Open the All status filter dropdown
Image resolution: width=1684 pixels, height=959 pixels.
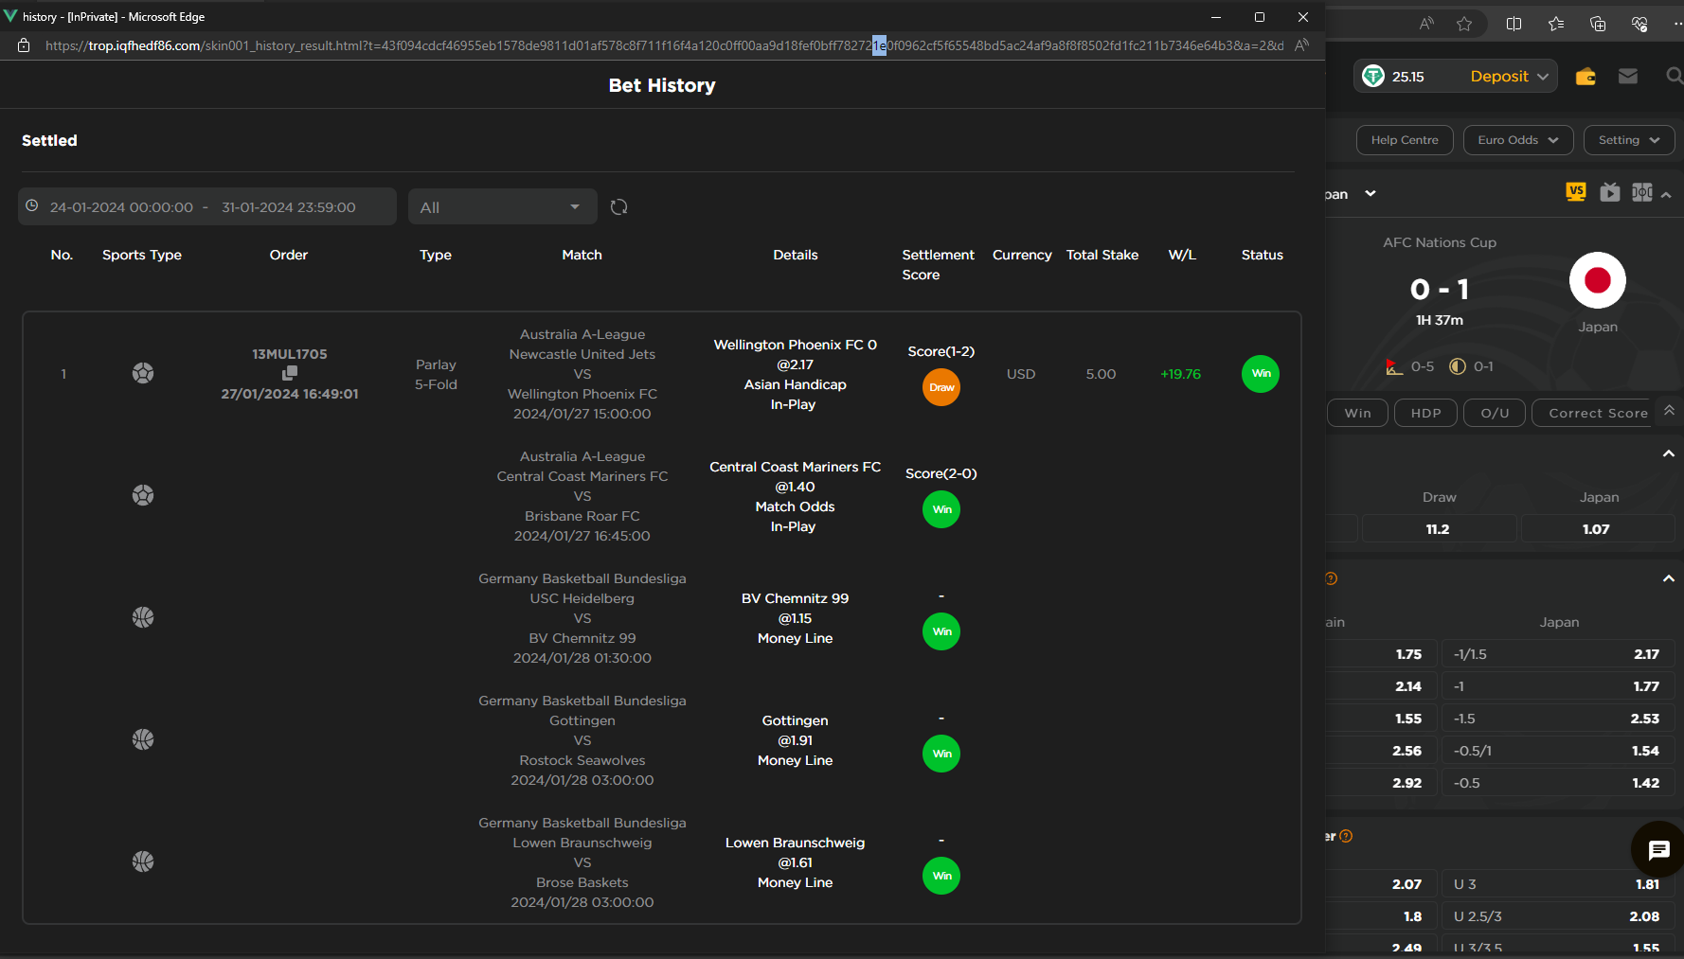pos(503,206)
